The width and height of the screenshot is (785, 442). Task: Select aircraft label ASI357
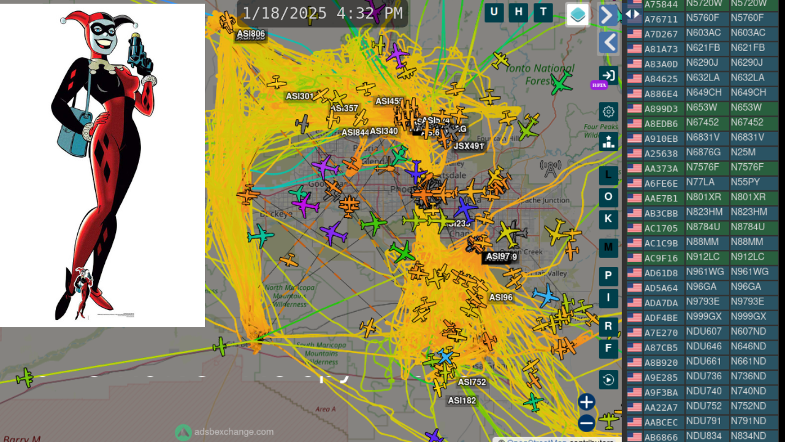click(x=344, y=109)
